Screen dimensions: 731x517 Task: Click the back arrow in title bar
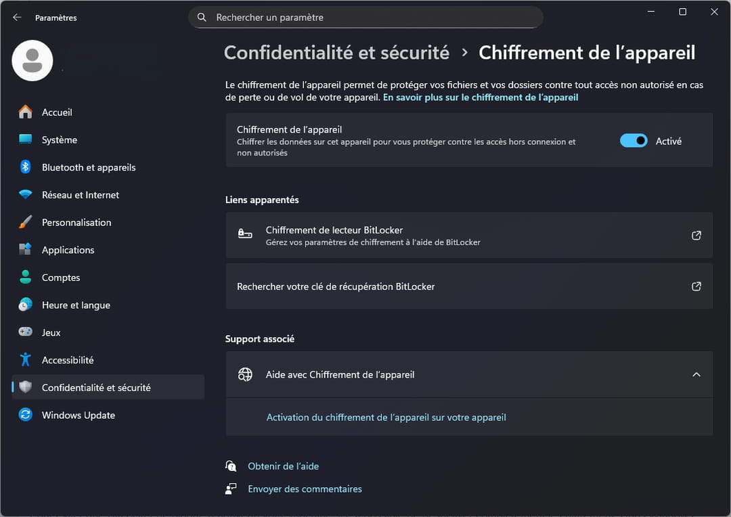pos(17,18)
